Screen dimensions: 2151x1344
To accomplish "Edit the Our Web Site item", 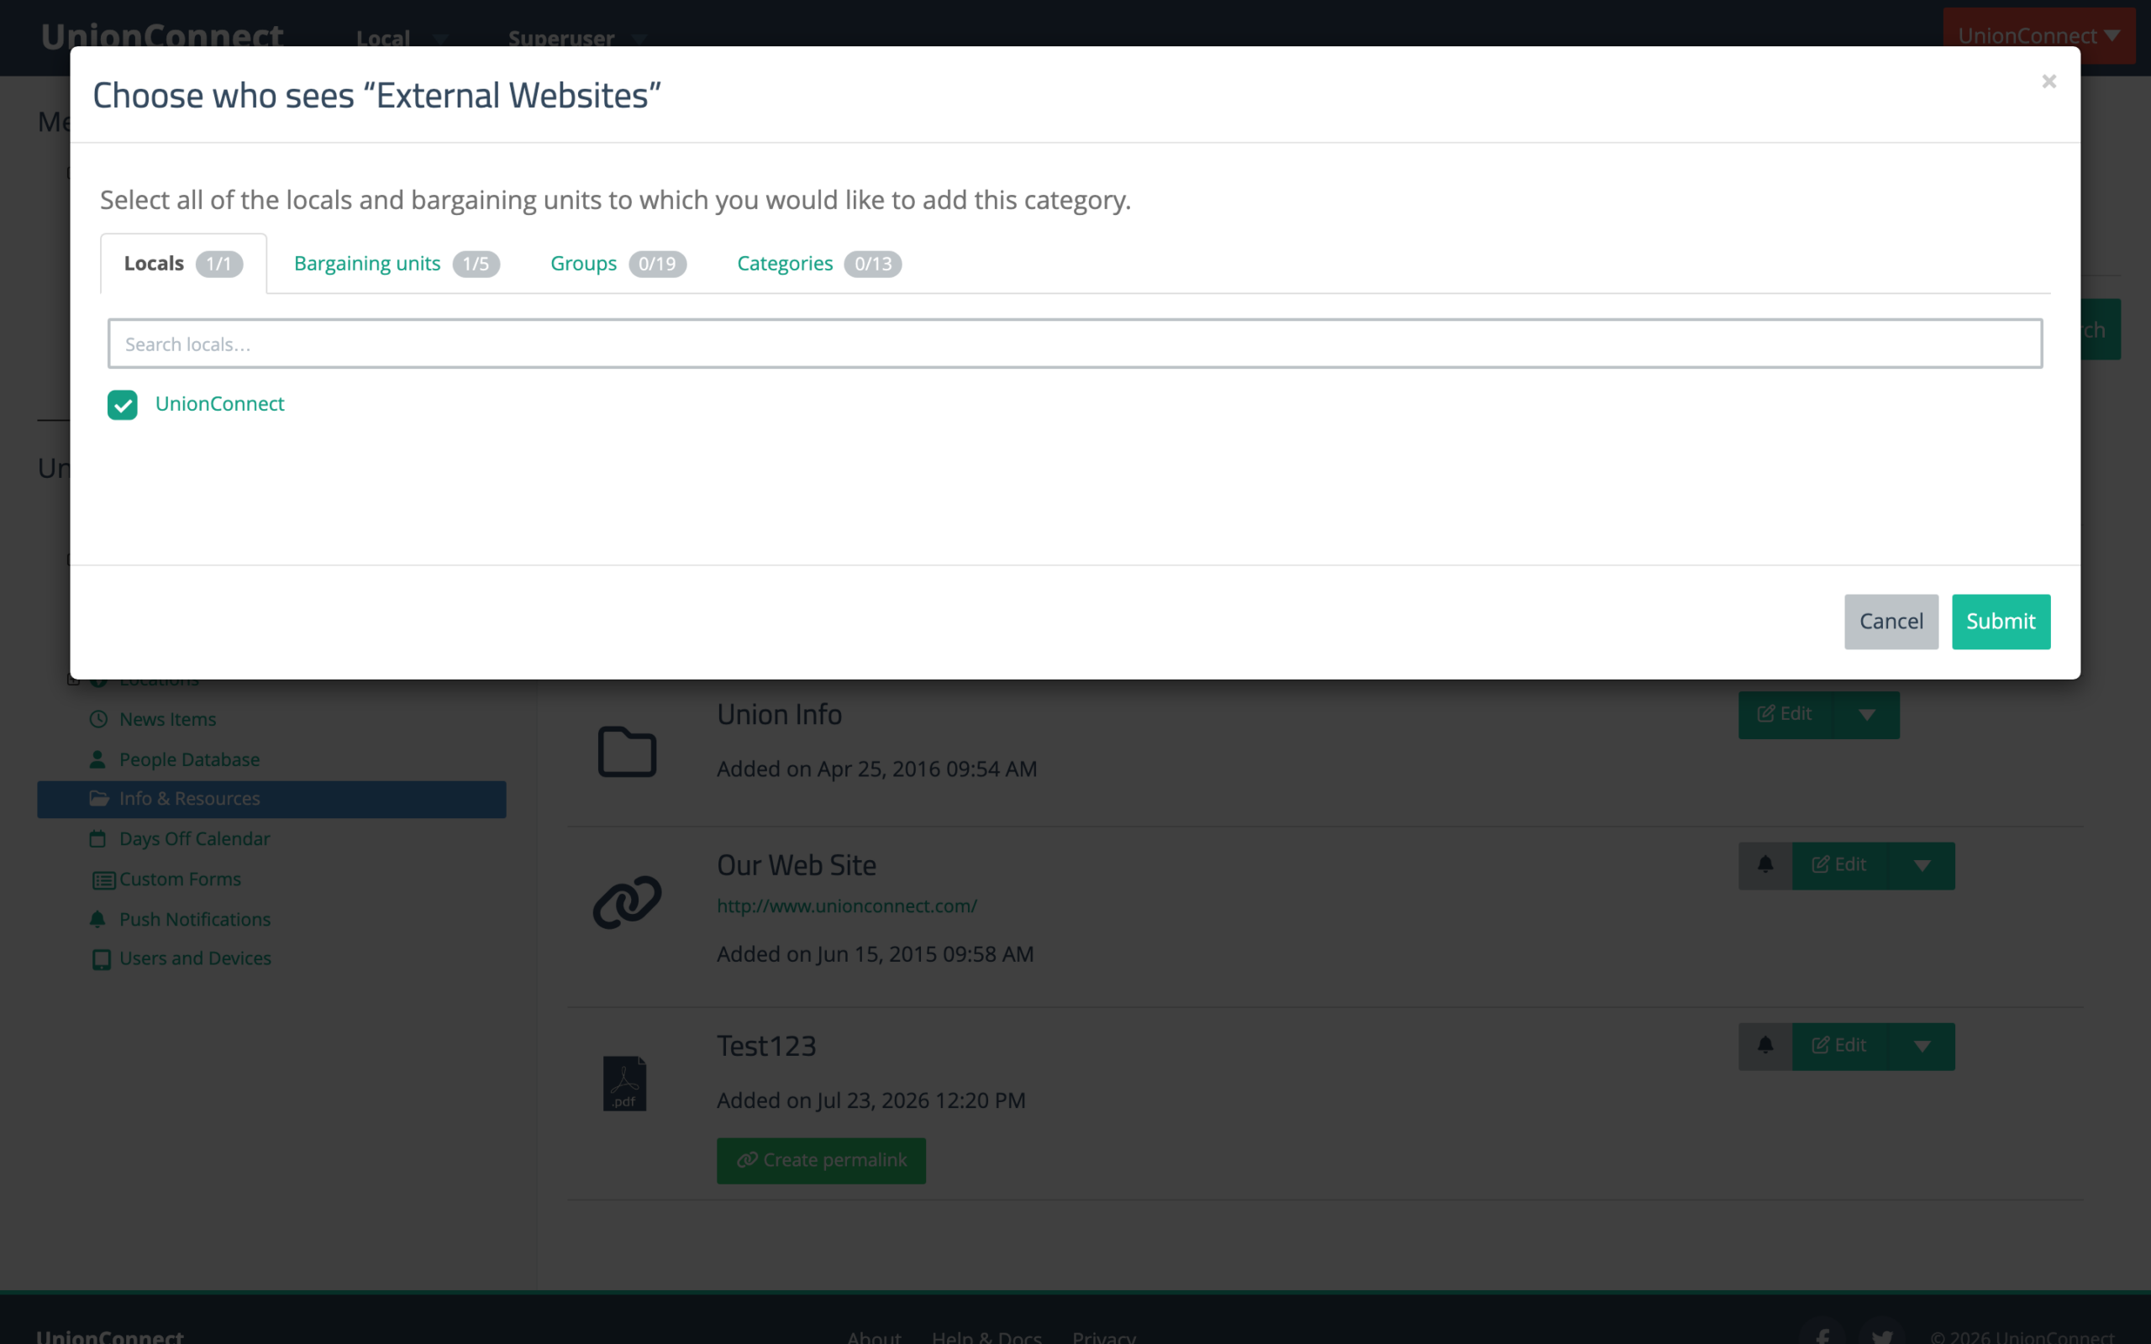I will tap(1840, 865).
